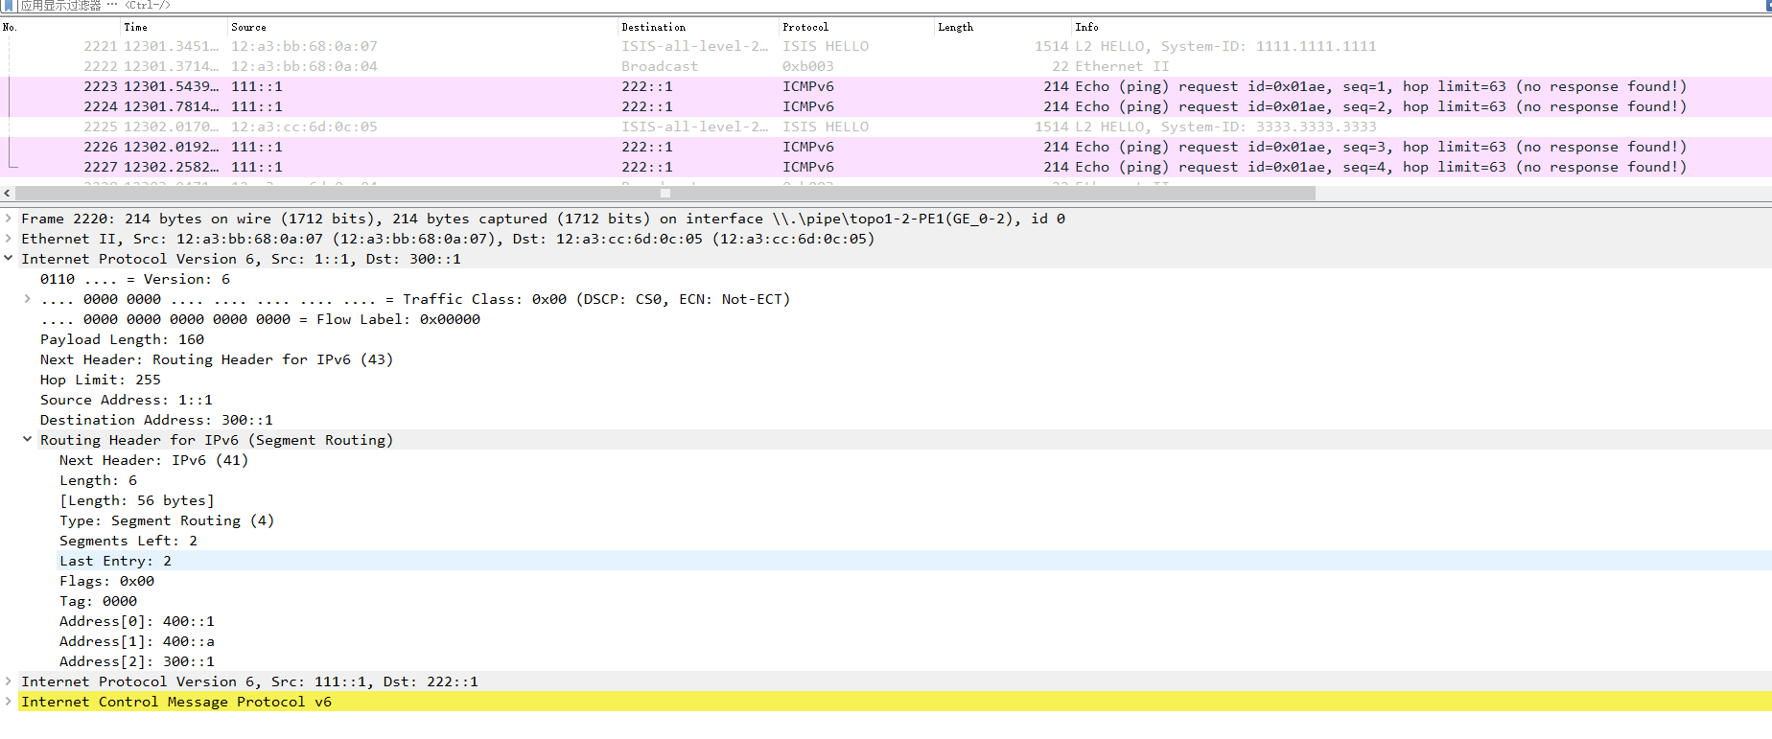Expand the Ethernet II section
This screenshot has width=1772, height=739.
9,239
